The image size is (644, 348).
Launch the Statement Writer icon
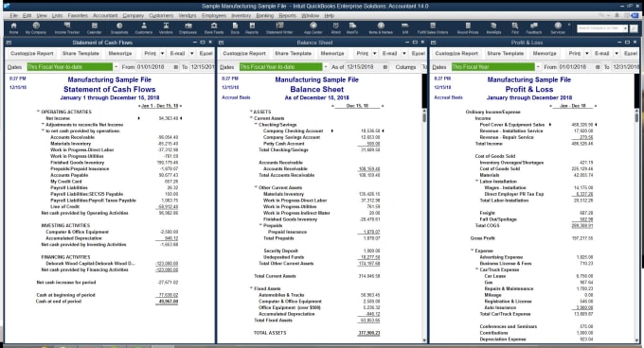click(x=279, y=27)
